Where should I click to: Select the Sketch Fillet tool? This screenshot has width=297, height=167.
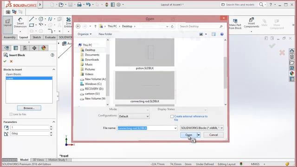point(50,31)
